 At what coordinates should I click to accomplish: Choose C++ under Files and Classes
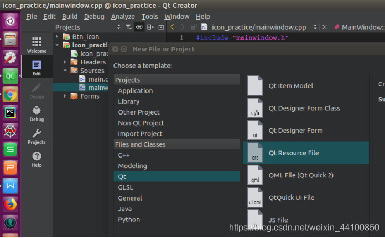tap(176, 155)
